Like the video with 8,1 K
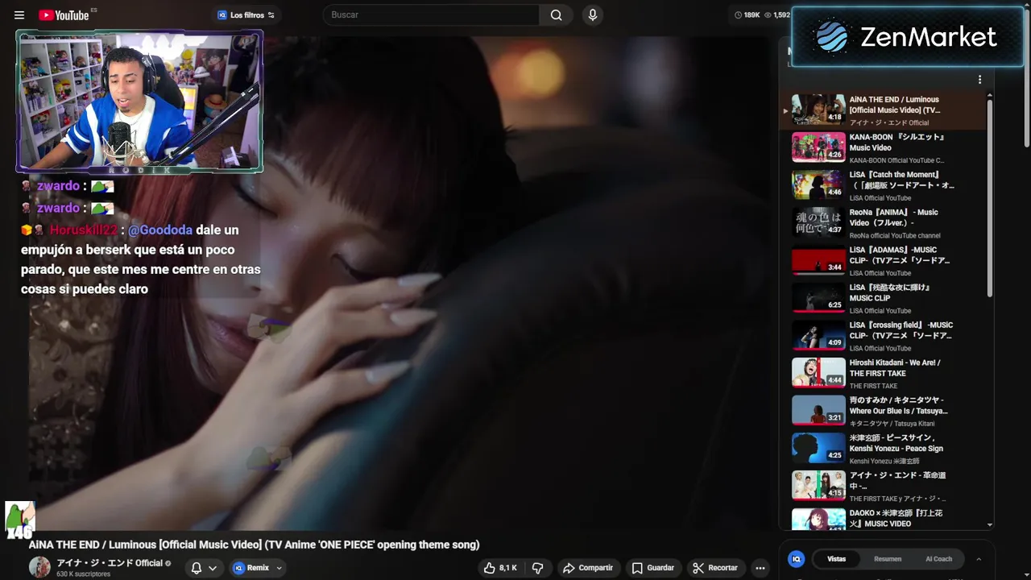This screenshot has width=1031, height=580. pyautogui.click(x=500, y=568)
